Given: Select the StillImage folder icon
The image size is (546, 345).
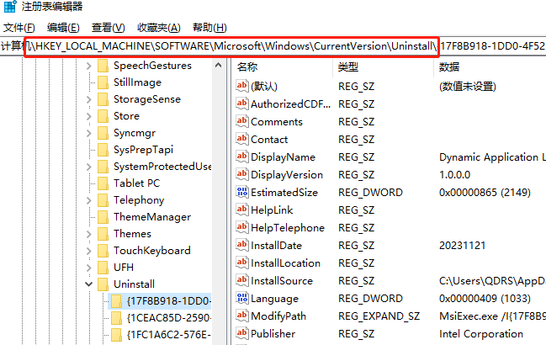Looking at the screenshot, I should click(x=103, y=82).
